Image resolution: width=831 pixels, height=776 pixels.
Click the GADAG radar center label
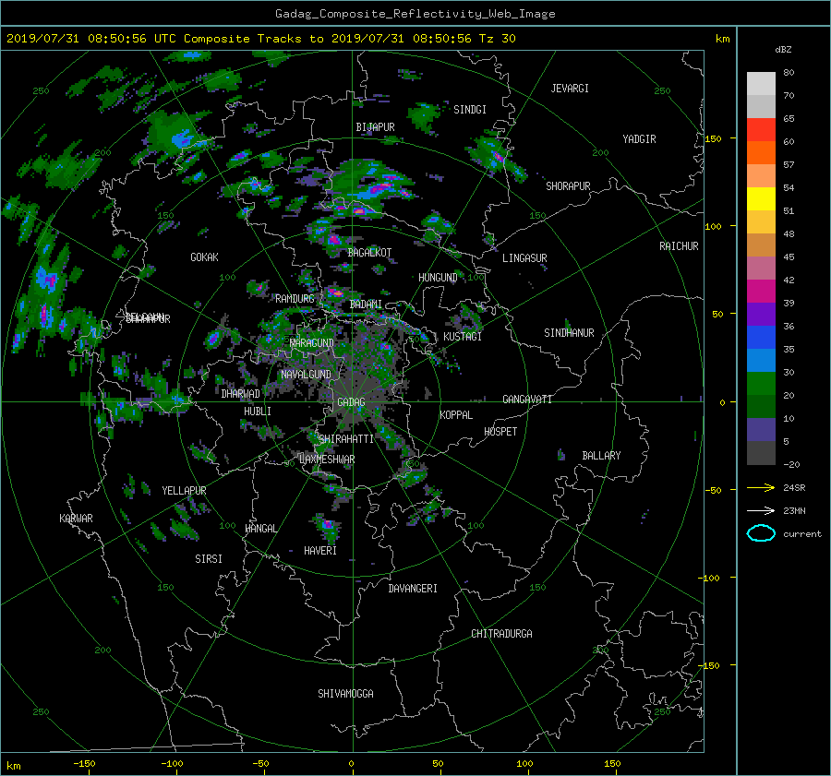351,402
